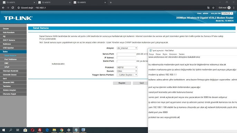Open the translate page icon in the address bar
The image size is (237, 133).
208,8
